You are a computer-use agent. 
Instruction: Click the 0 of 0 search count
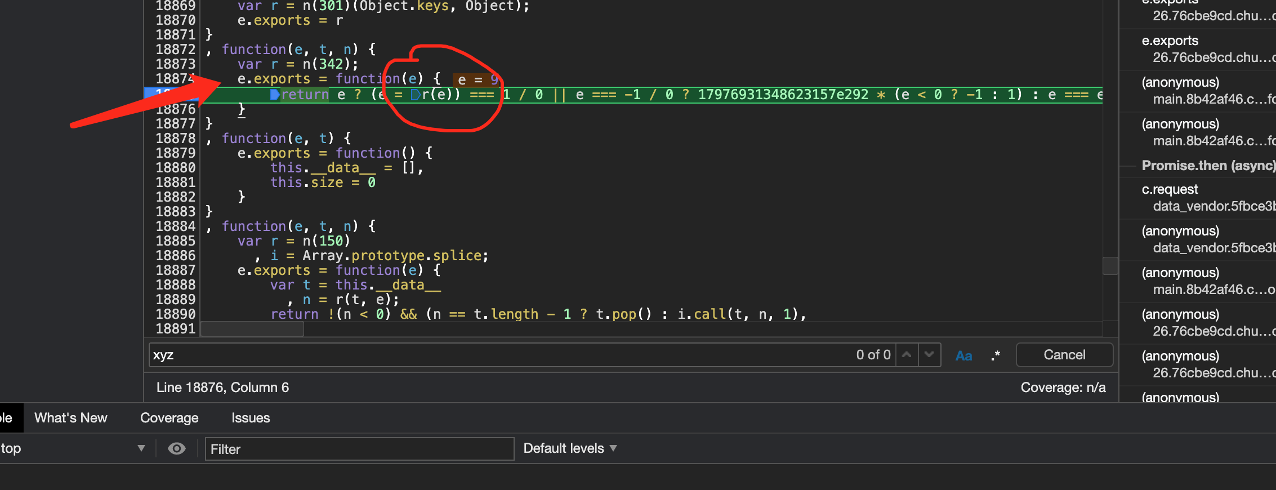873,355
